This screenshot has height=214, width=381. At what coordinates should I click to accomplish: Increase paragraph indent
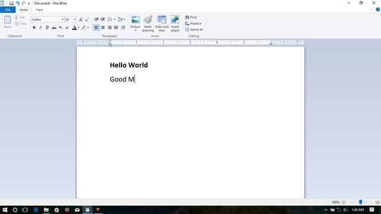(x=103, y=20)
